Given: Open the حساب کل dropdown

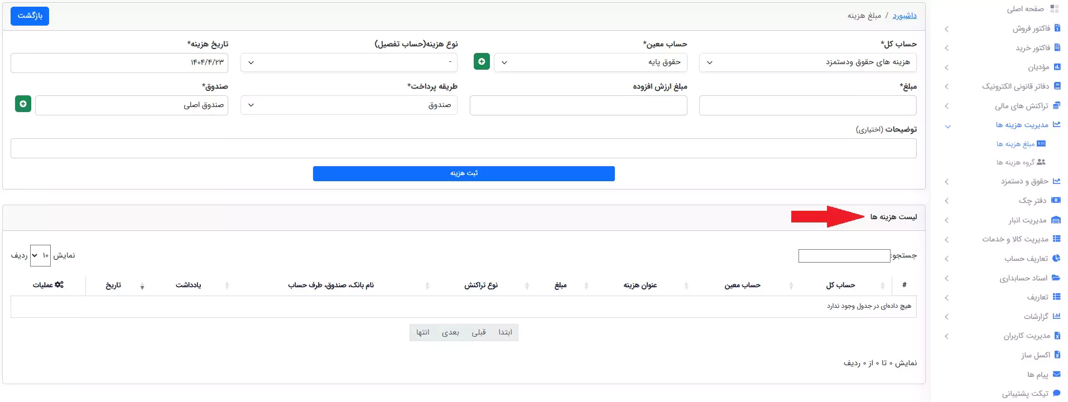Looking at the screenshot, I should pos(807,62).
